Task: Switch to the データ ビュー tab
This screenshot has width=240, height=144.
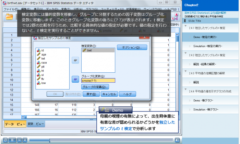Action: click(x=15, y=124)
